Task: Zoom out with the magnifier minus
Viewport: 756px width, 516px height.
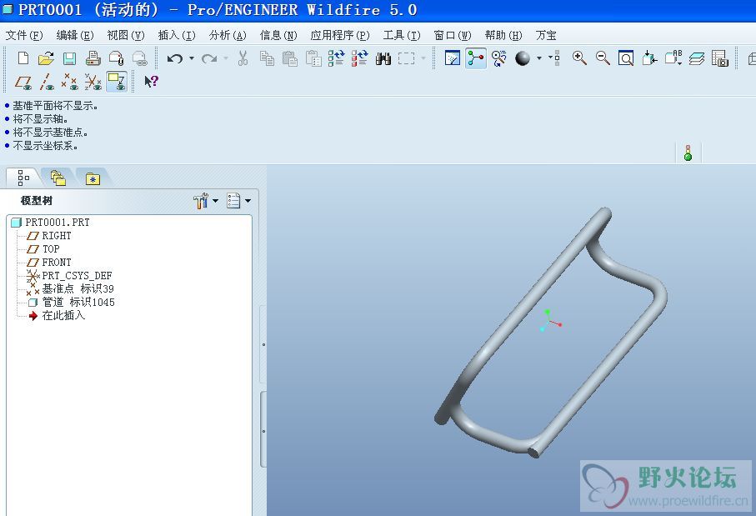Action: pyautogui.click(x=603, y=58)
